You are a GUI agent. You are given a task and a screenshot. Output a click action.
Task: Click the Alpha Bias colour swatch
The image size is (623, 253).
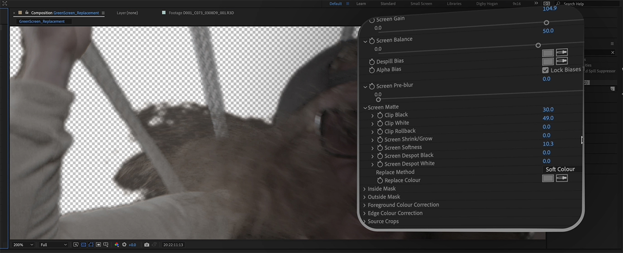point(548,62)
